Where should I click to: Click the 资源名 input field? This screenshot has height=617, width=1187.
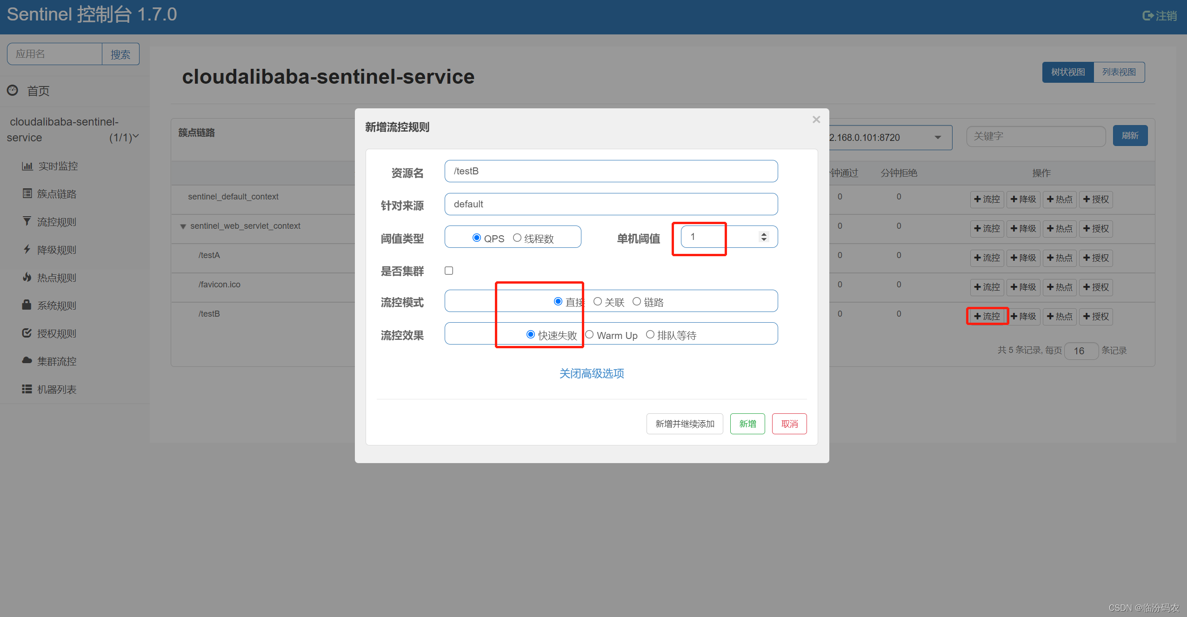[x=611, y=171]
